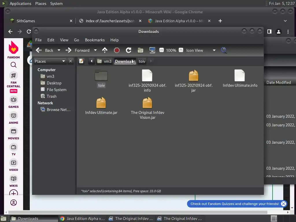Select Desktop in the Places sidebar
The height and width of the screenshot is (222, 296).
(51, 83)
